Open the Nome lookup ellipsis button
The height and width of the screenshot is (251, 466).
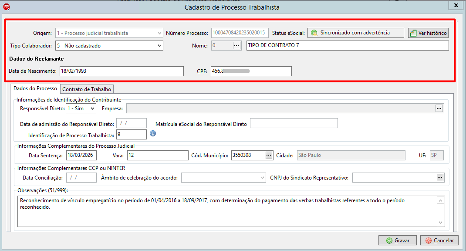point(236,45)
